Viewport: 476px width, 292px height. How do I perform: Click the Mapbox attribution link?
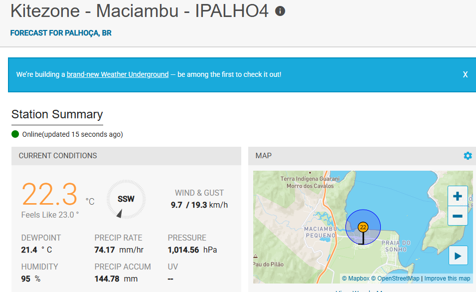click(357, 278)
